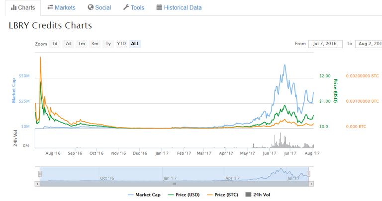Click the Oct '16 label in the navigator
The height and width of the screenshot is (201, 382).
pyautogui.click(x=107, y=178)
